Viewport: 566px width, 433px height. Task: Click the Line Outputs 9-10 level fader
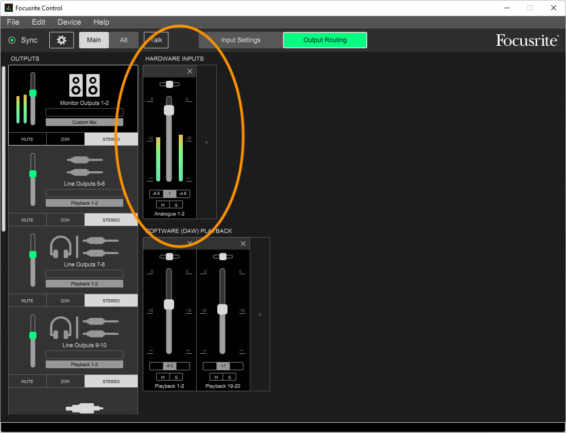tap(33, 335)
